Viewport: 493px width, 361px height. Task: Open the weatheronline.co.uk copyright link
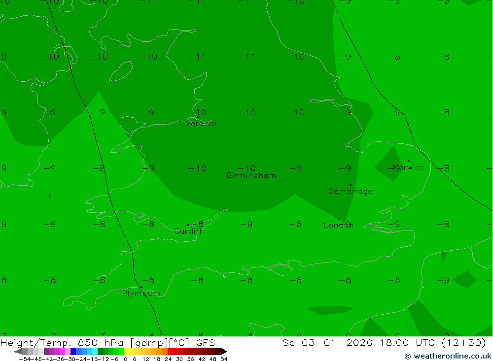click(x=448, y=356)
